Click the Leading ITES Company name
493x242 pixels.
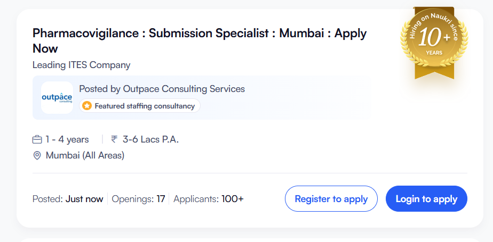point(81,65)
